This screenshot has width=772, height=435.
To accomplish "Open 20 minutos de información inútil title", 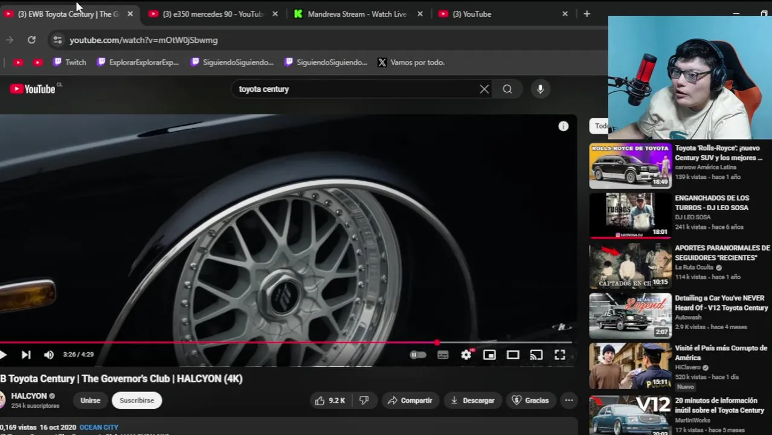I will click(719, 405).
